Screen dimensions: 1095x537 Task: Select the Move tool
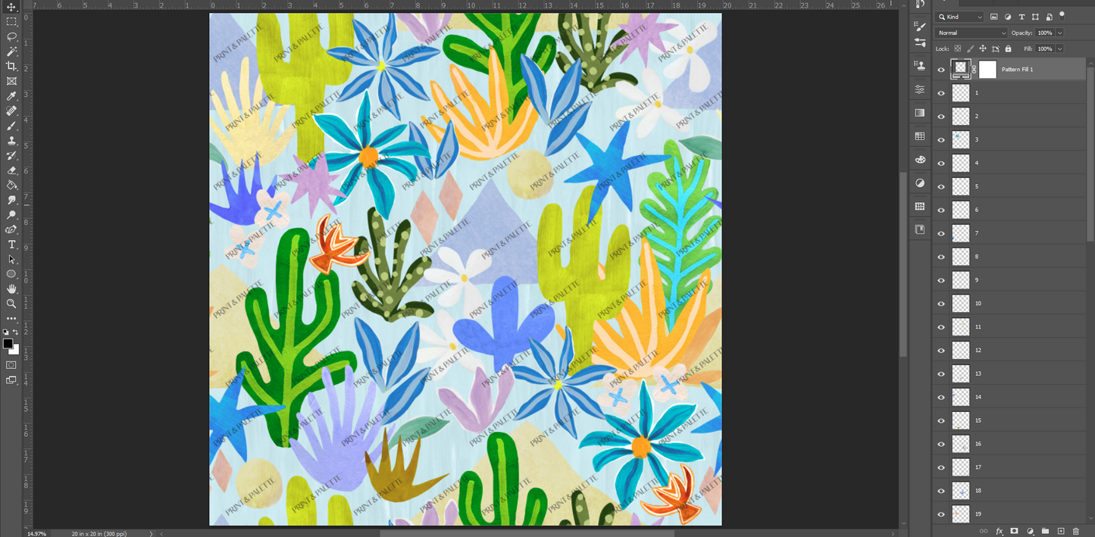[11, 8]
